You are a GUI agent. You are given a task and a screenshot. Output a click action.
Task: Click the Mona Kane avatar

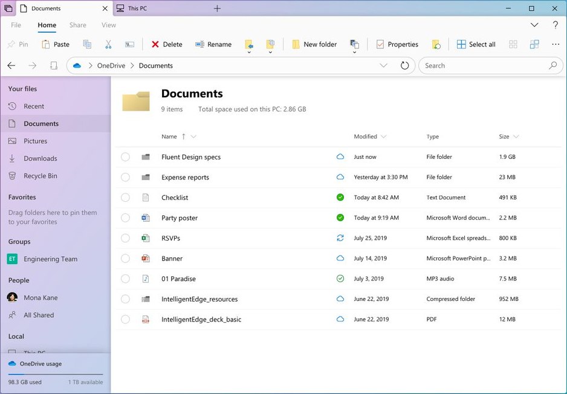pos(12,297)
